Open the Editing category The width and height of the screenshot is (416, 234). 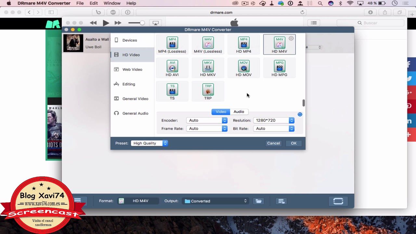pyautogui.click(x=132, y=84)
